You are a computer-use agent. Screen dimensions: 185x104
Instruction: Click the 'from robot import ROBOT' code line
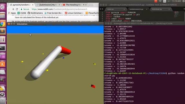(118, 19)
